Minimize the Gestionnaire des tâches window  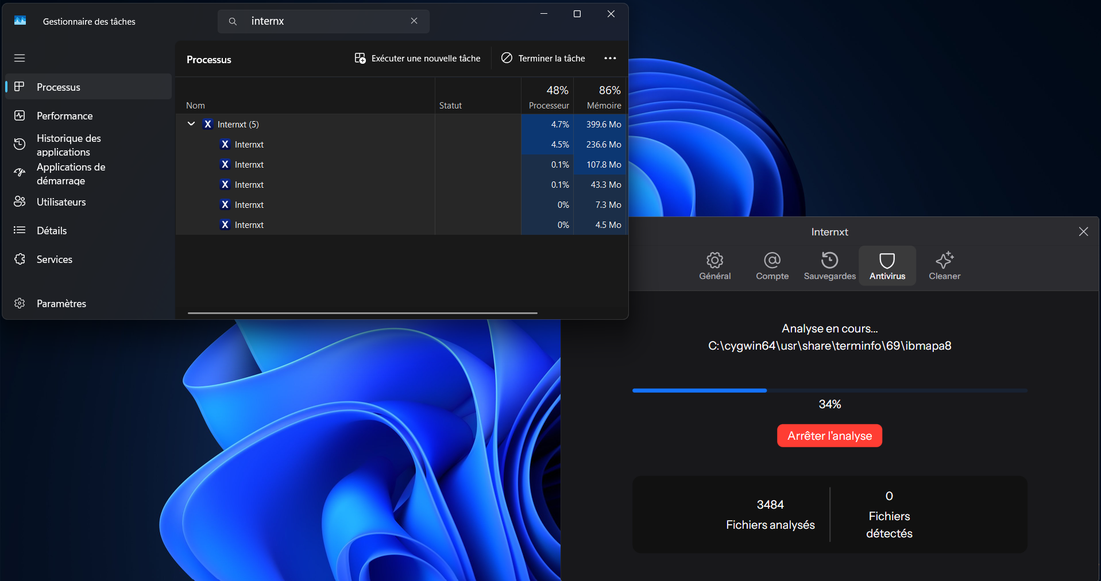(544, 14)
